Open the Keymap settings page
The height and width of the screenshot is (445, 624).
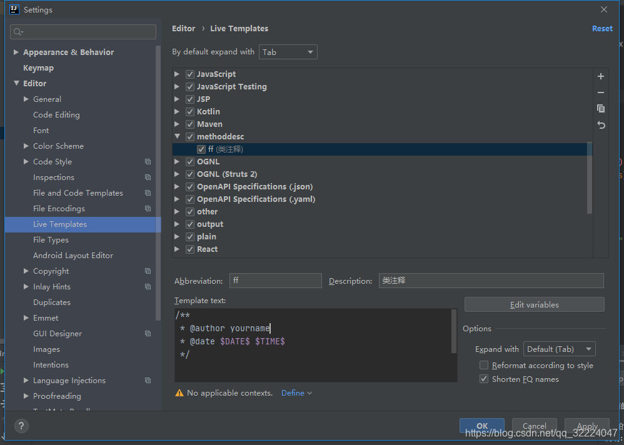click(38, 68)
